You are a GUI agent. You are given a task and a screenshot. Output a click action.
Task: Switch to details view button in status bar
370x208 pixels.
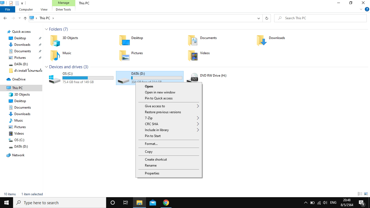coord(360,194)
